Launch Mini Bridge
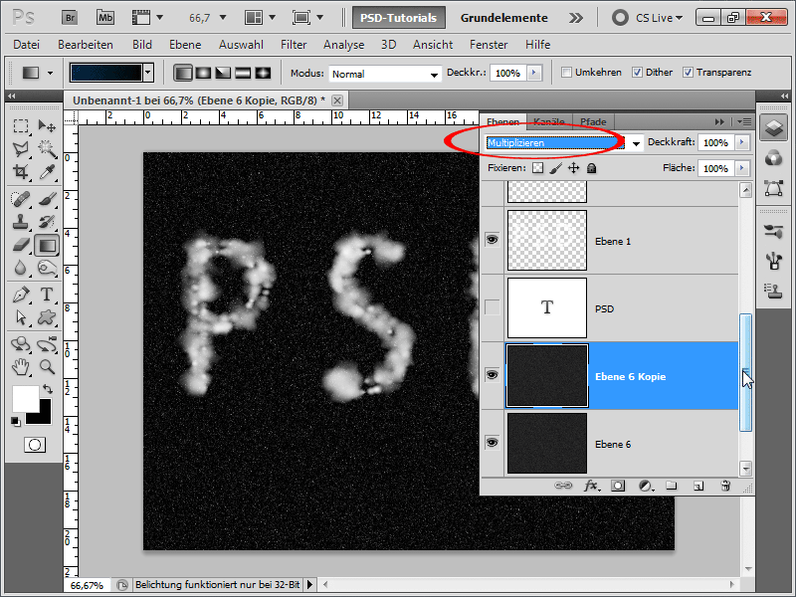Screen dimensions: 796x597 (x=105, y=18)
